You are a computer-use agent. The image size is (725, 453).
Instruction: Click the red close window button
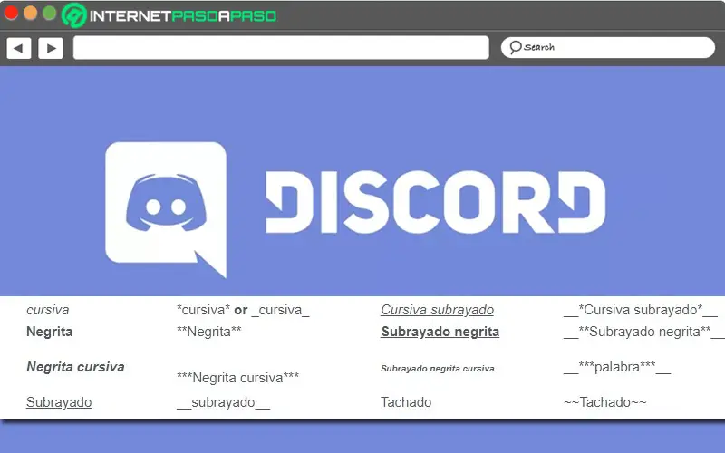(x=11, y=13)
